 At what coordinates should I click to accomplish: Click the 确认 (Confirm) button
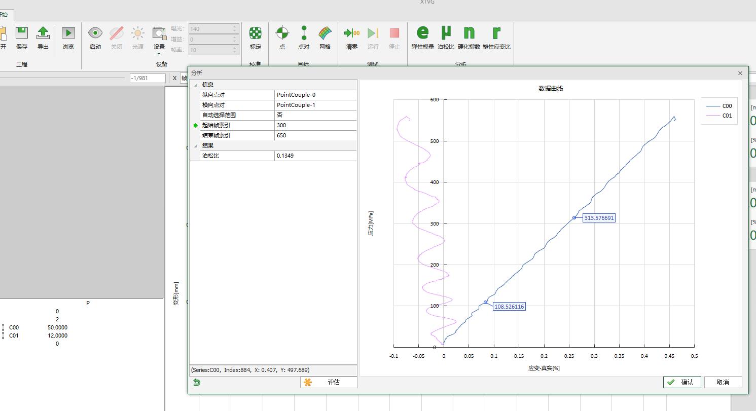tap(681, 383)
